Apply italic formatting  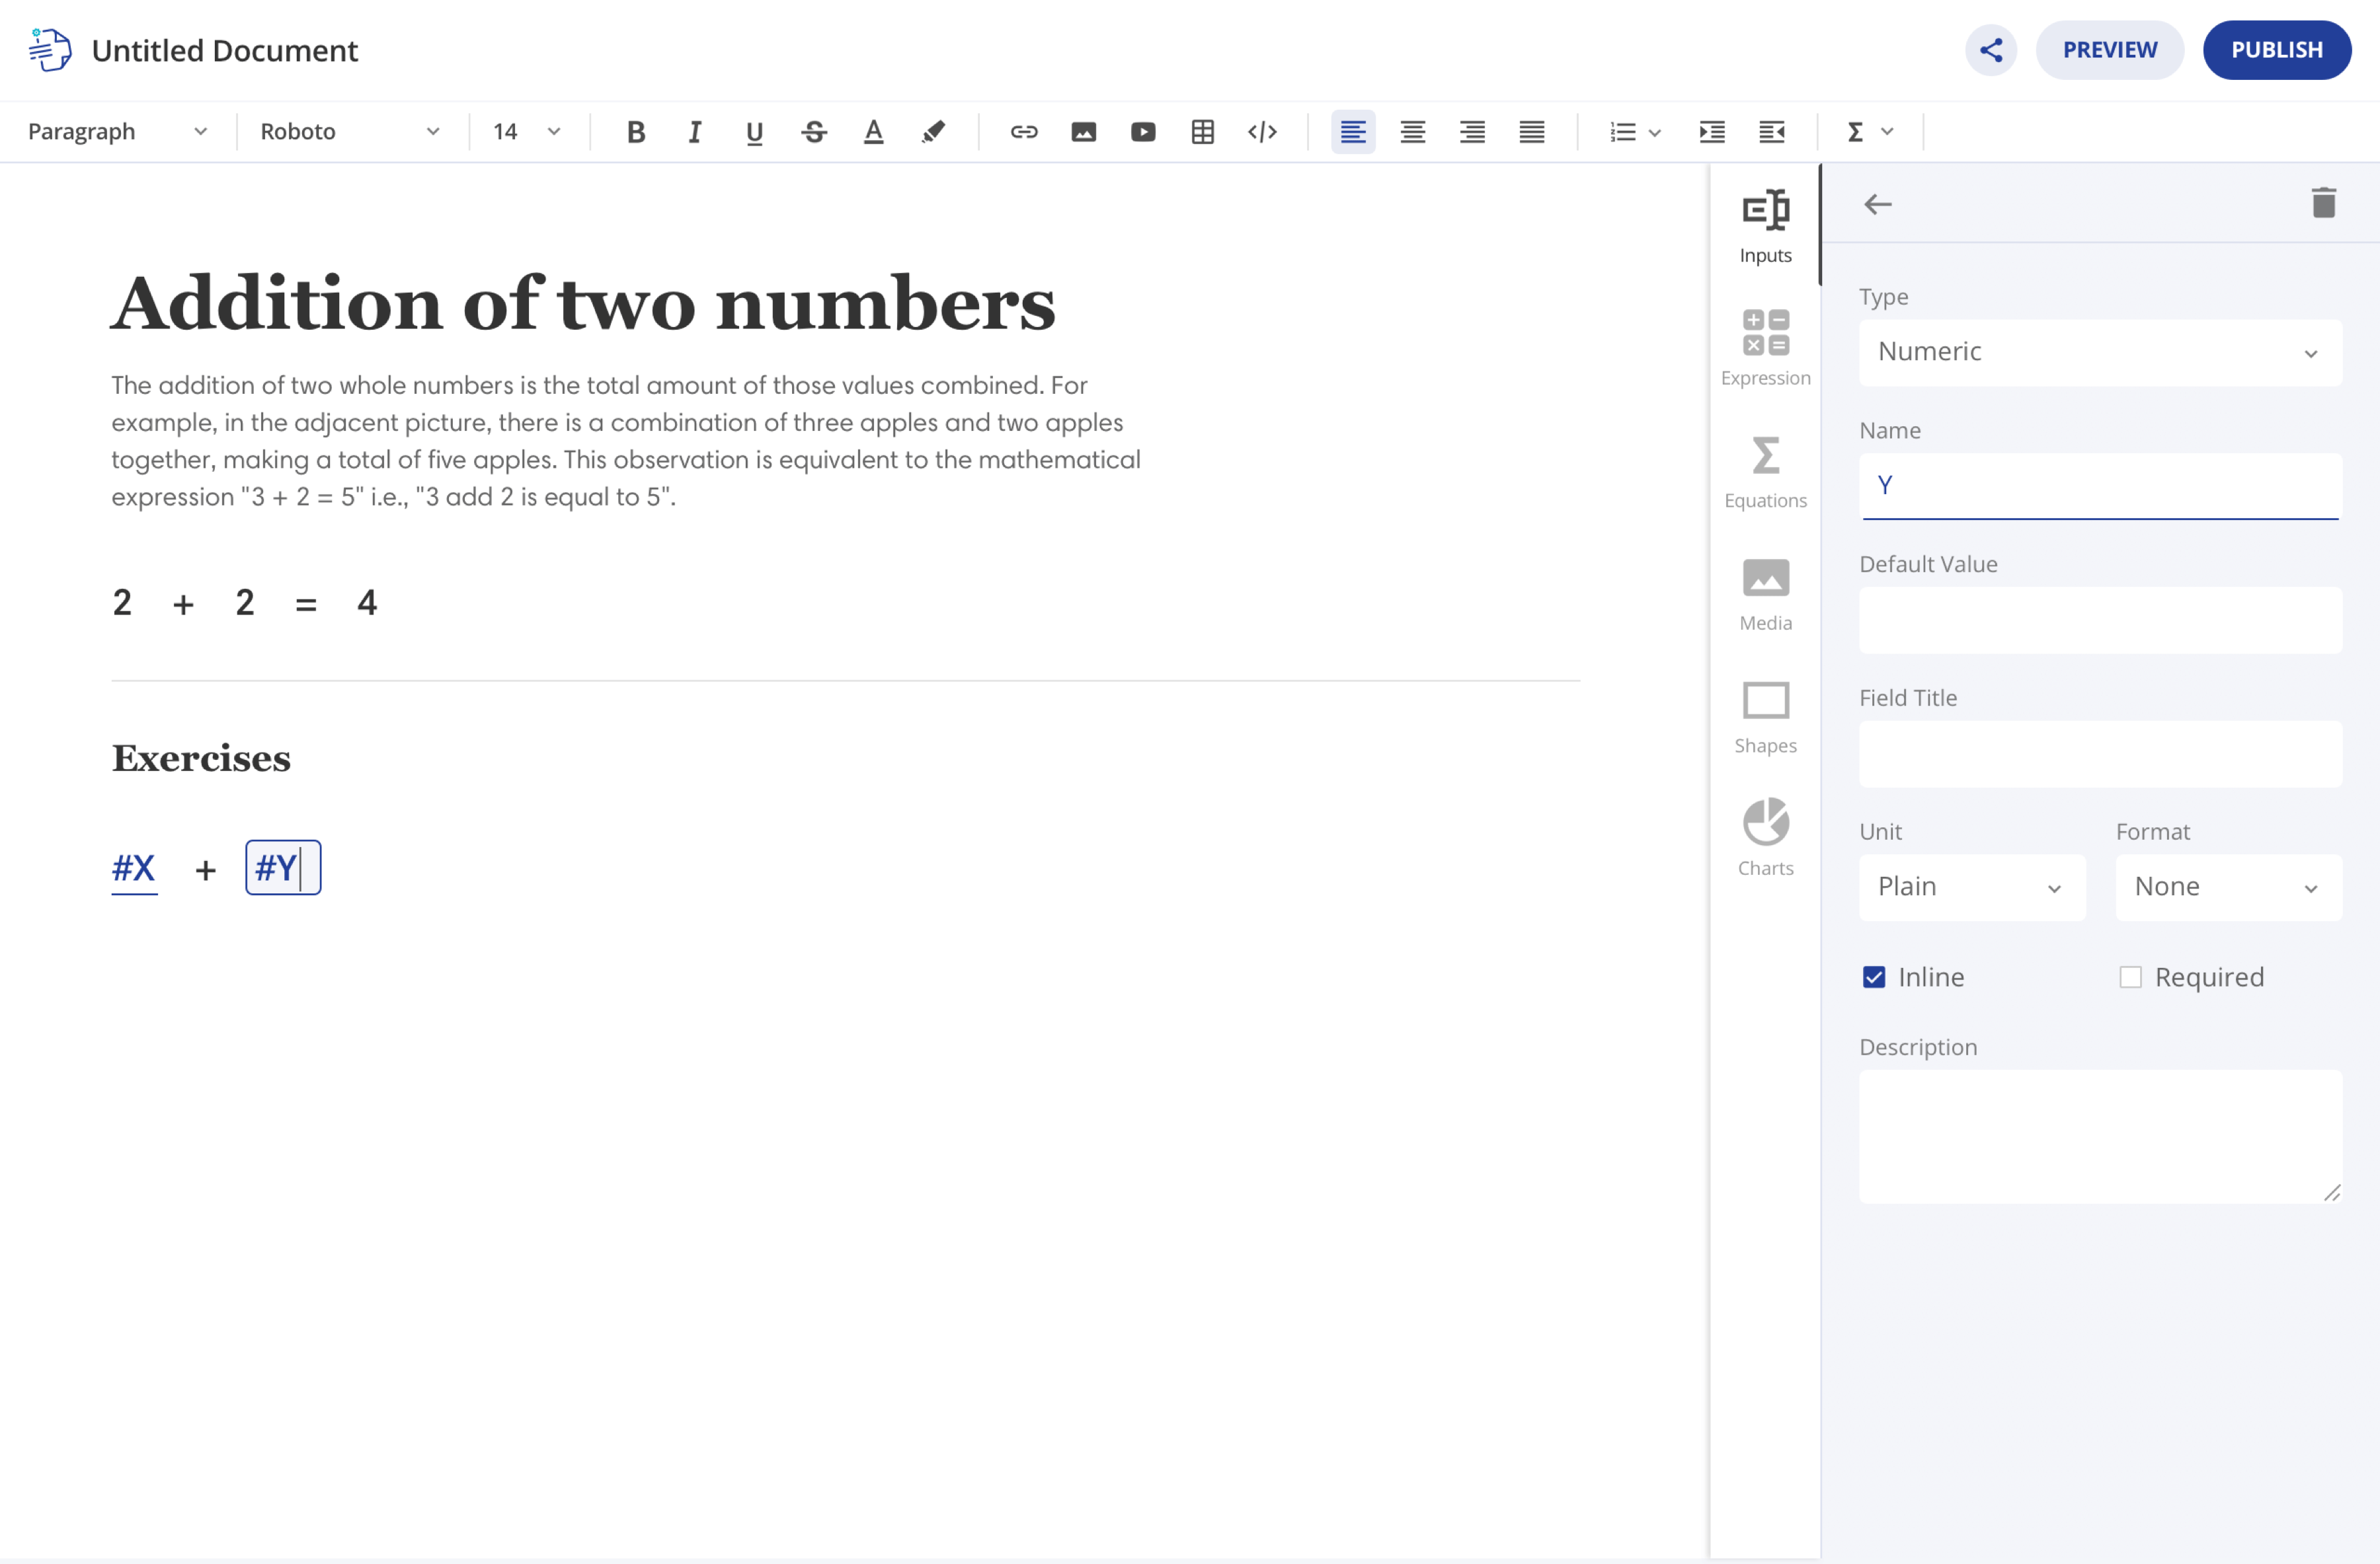click(694, 131)
